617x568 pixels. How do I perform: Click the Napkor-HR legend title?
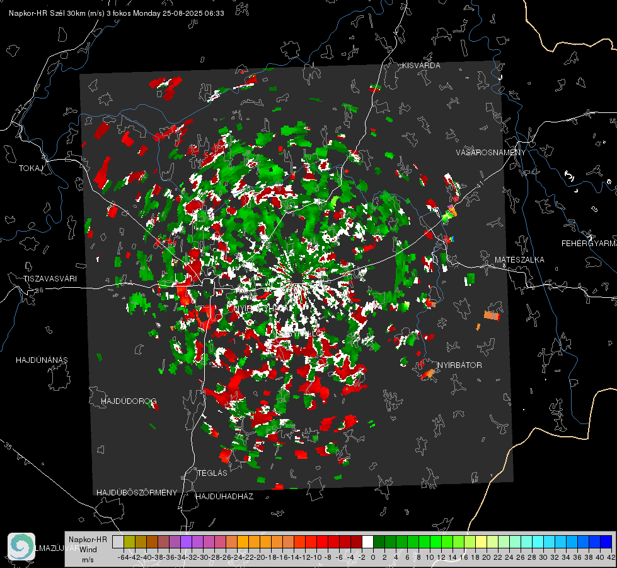coord(88,540)
